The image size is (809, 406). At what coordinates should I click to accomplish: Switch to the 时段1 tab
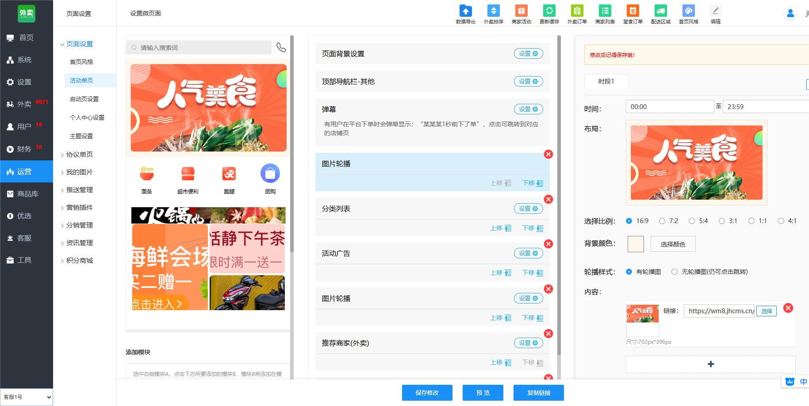pyautogui.click(x=606, y=81)
